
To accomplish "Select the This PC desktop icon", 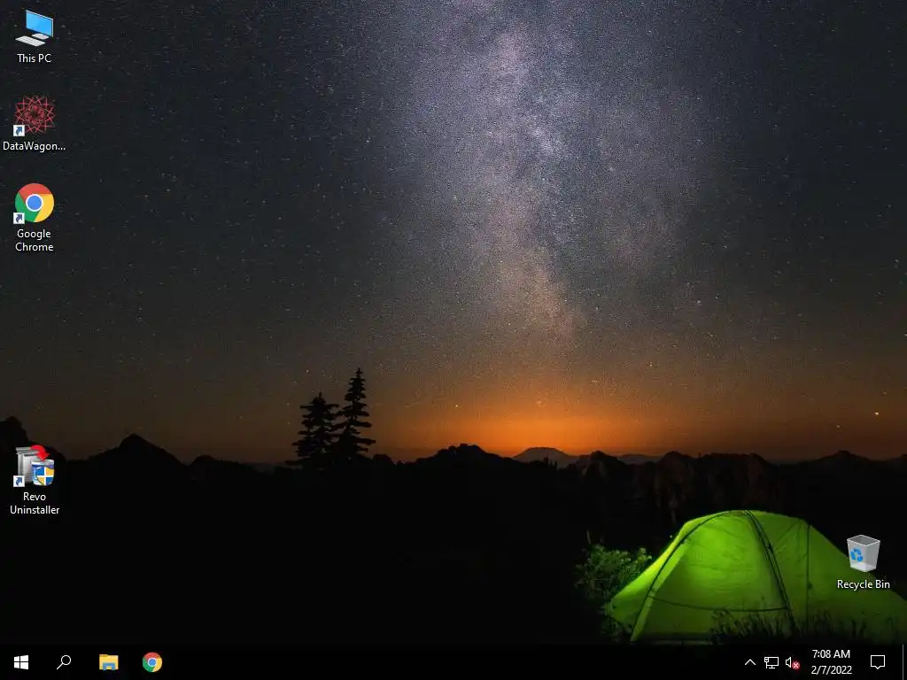I will pyautogui.click(x=35, y=37).
